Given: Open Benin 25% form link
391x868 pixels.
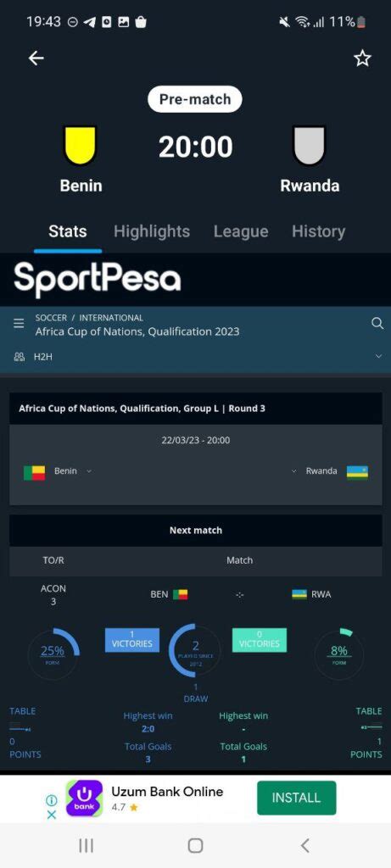Looking at the screenshot, I should [52, 651].
